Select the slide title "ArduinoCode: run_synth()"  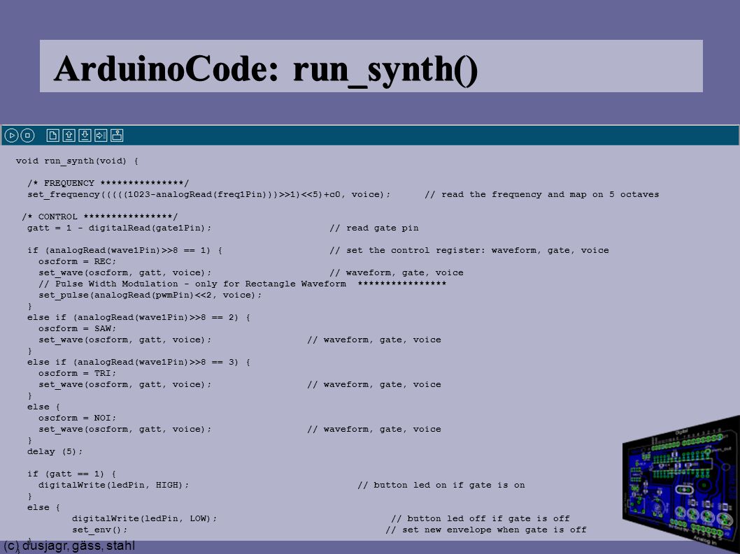tap(266, 69)
